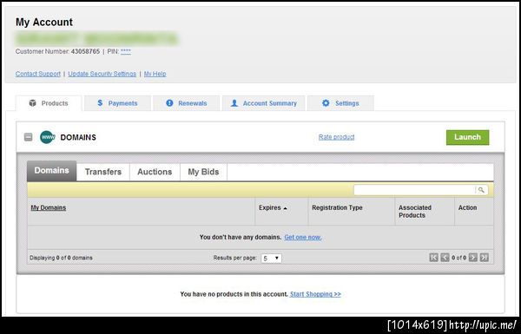The height and width of the screenshot is (334, 521).
Task: Click the My Account heading
Action: tap(44, 22)
